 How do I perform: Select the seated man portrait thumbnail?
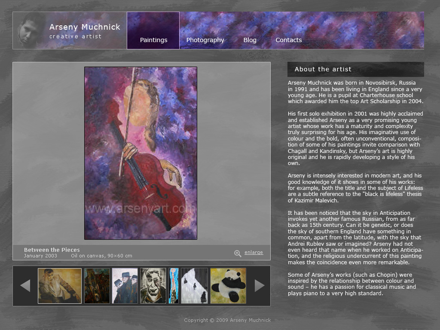(x=60, y=286)
